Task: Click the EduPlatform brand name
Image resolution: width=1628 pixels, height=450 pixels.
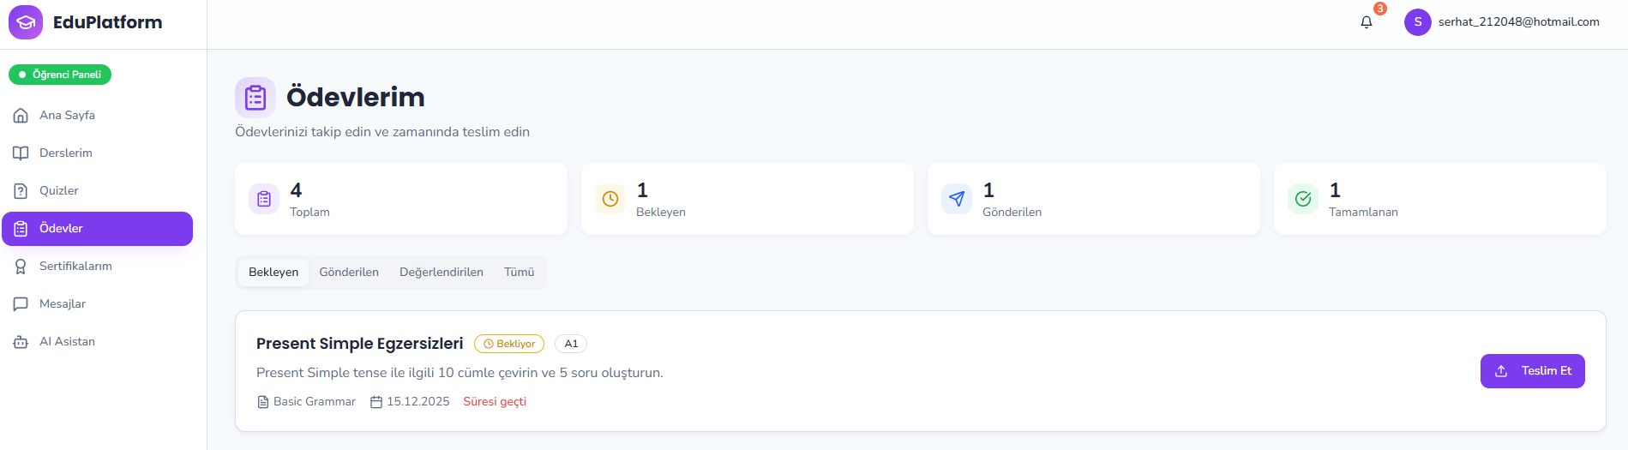Action: (x=107, y=22)
